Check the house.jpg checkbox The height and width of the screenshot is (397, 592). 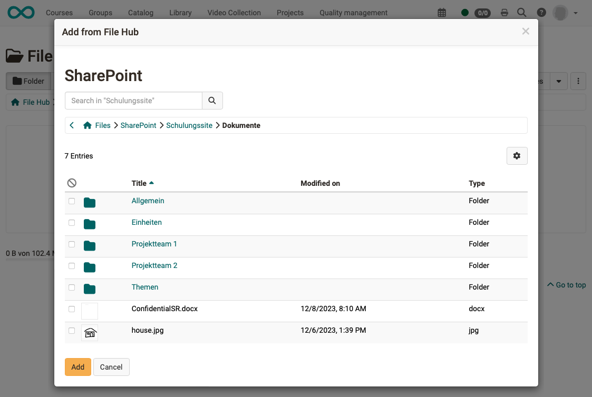click(72, 331)
